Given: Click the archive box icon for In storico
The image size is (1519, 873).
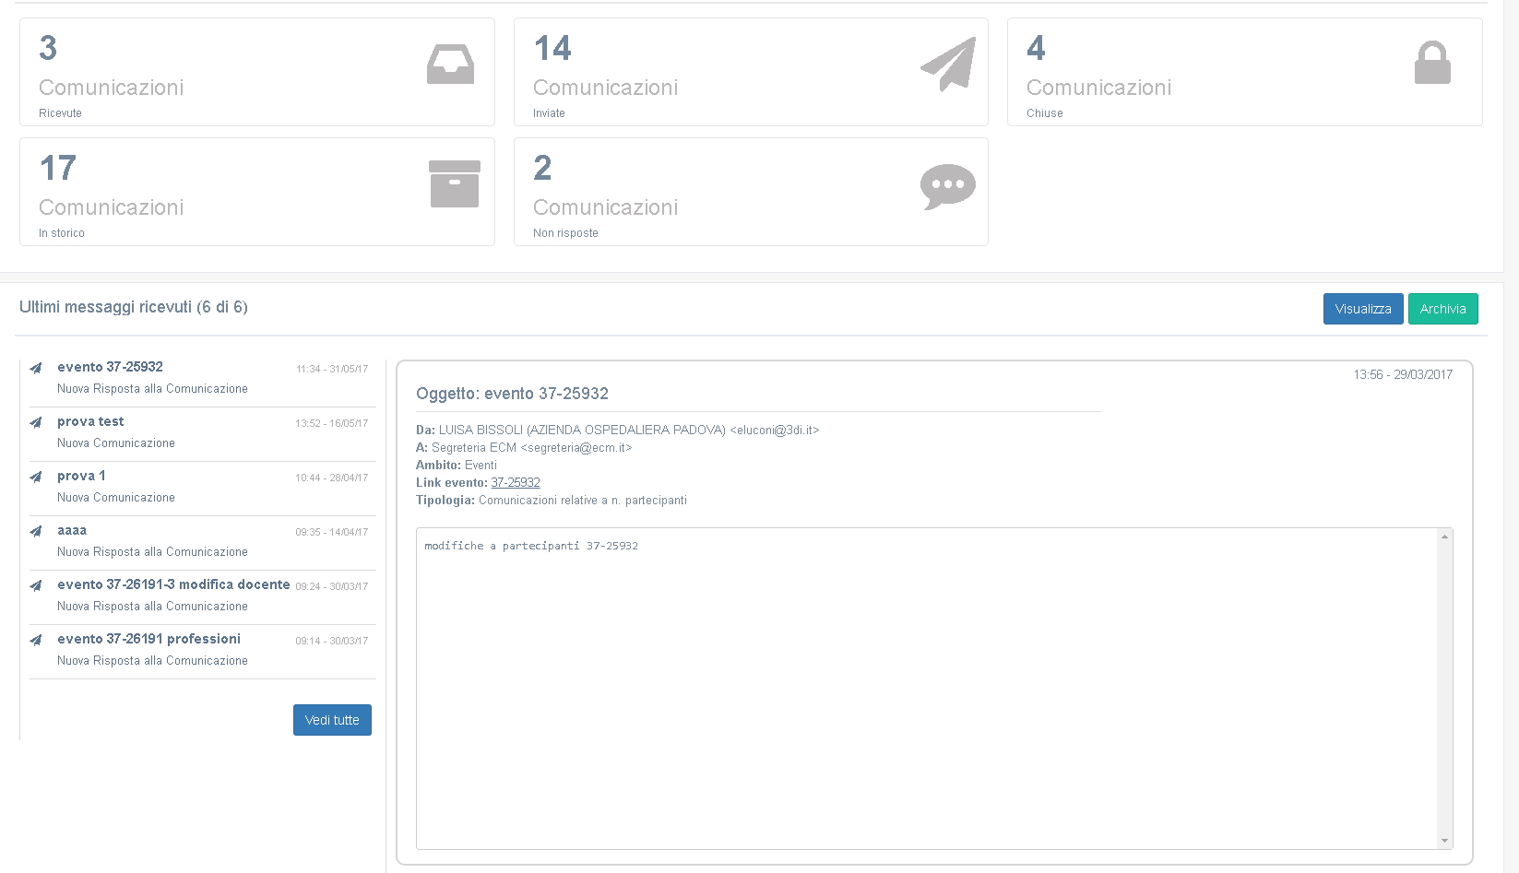Looking at the screenshot, I should click(455, 183).
